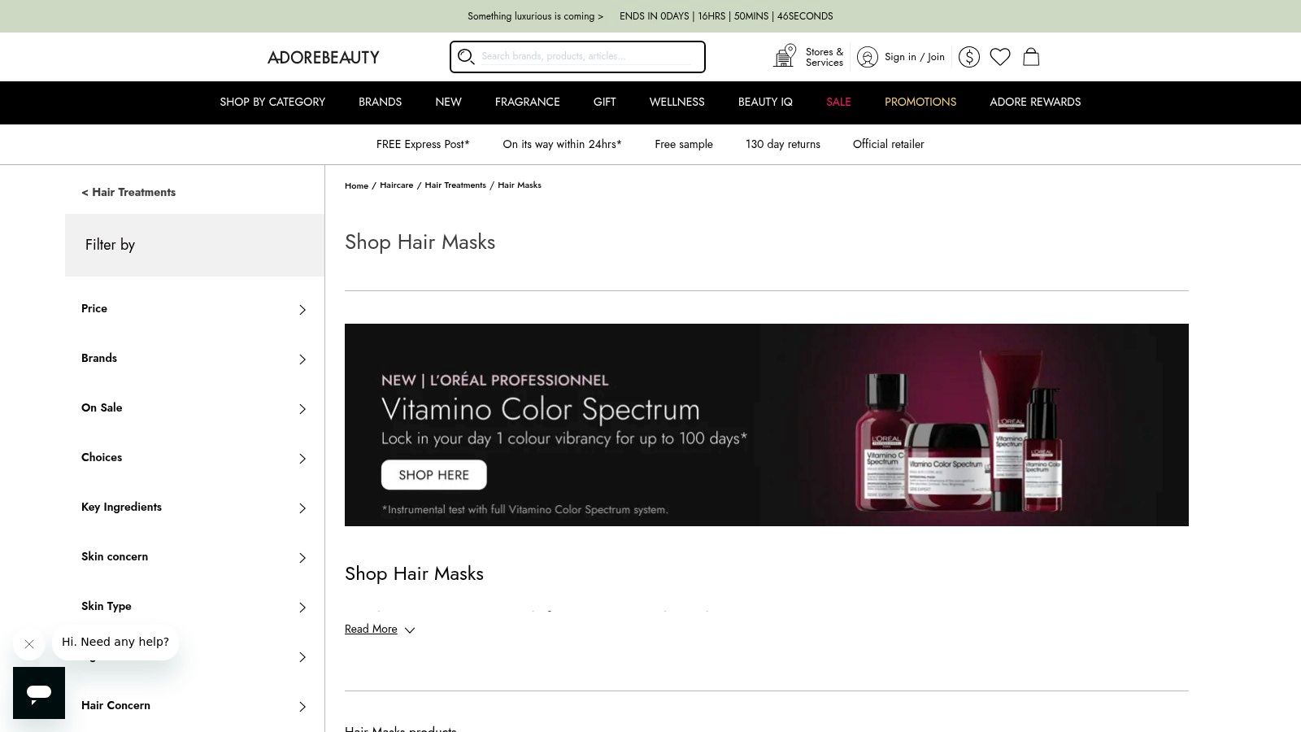The width and height of the screenshot is (1301, 732).
Task: Close the chat help popup
Action: pos(29,644)
